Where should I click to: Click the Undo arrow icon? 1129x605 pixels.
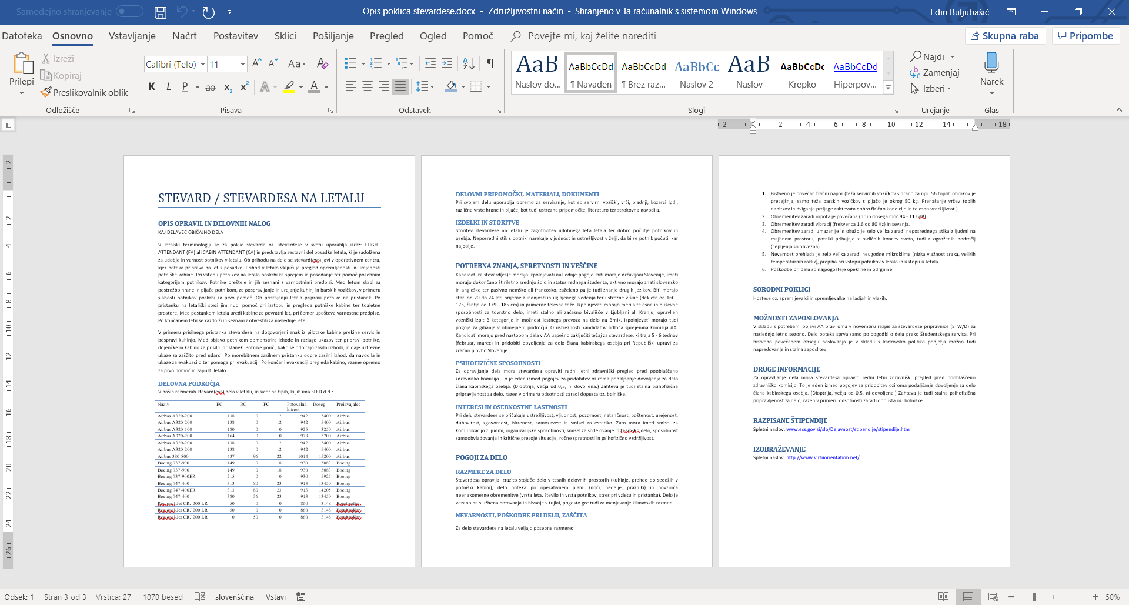coord(182,12)
